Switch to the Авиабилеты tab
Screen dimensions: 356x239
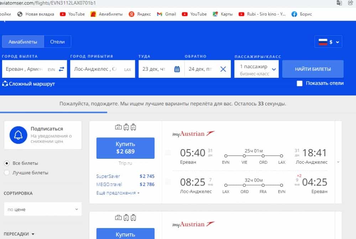[23, 42]
